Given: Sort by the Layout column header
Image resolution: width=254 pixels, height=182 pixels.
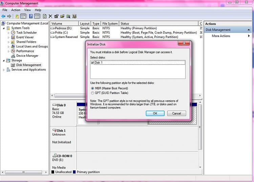Looking at the screenshot, I should click(x=85, y=23).
